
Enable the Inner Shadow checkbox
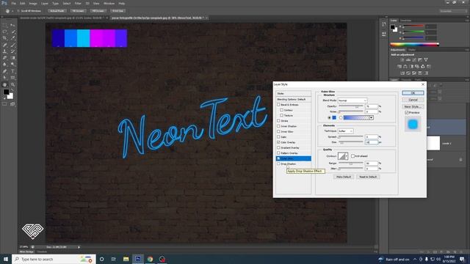pyautogui.click(x=278, y=126)
